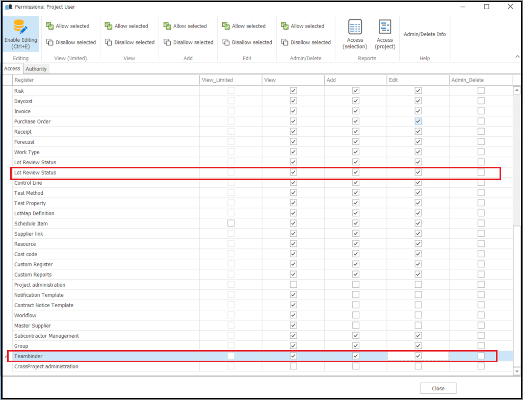Click the Close button
Viewport: 523px width, 400px height.
(438, 388)
